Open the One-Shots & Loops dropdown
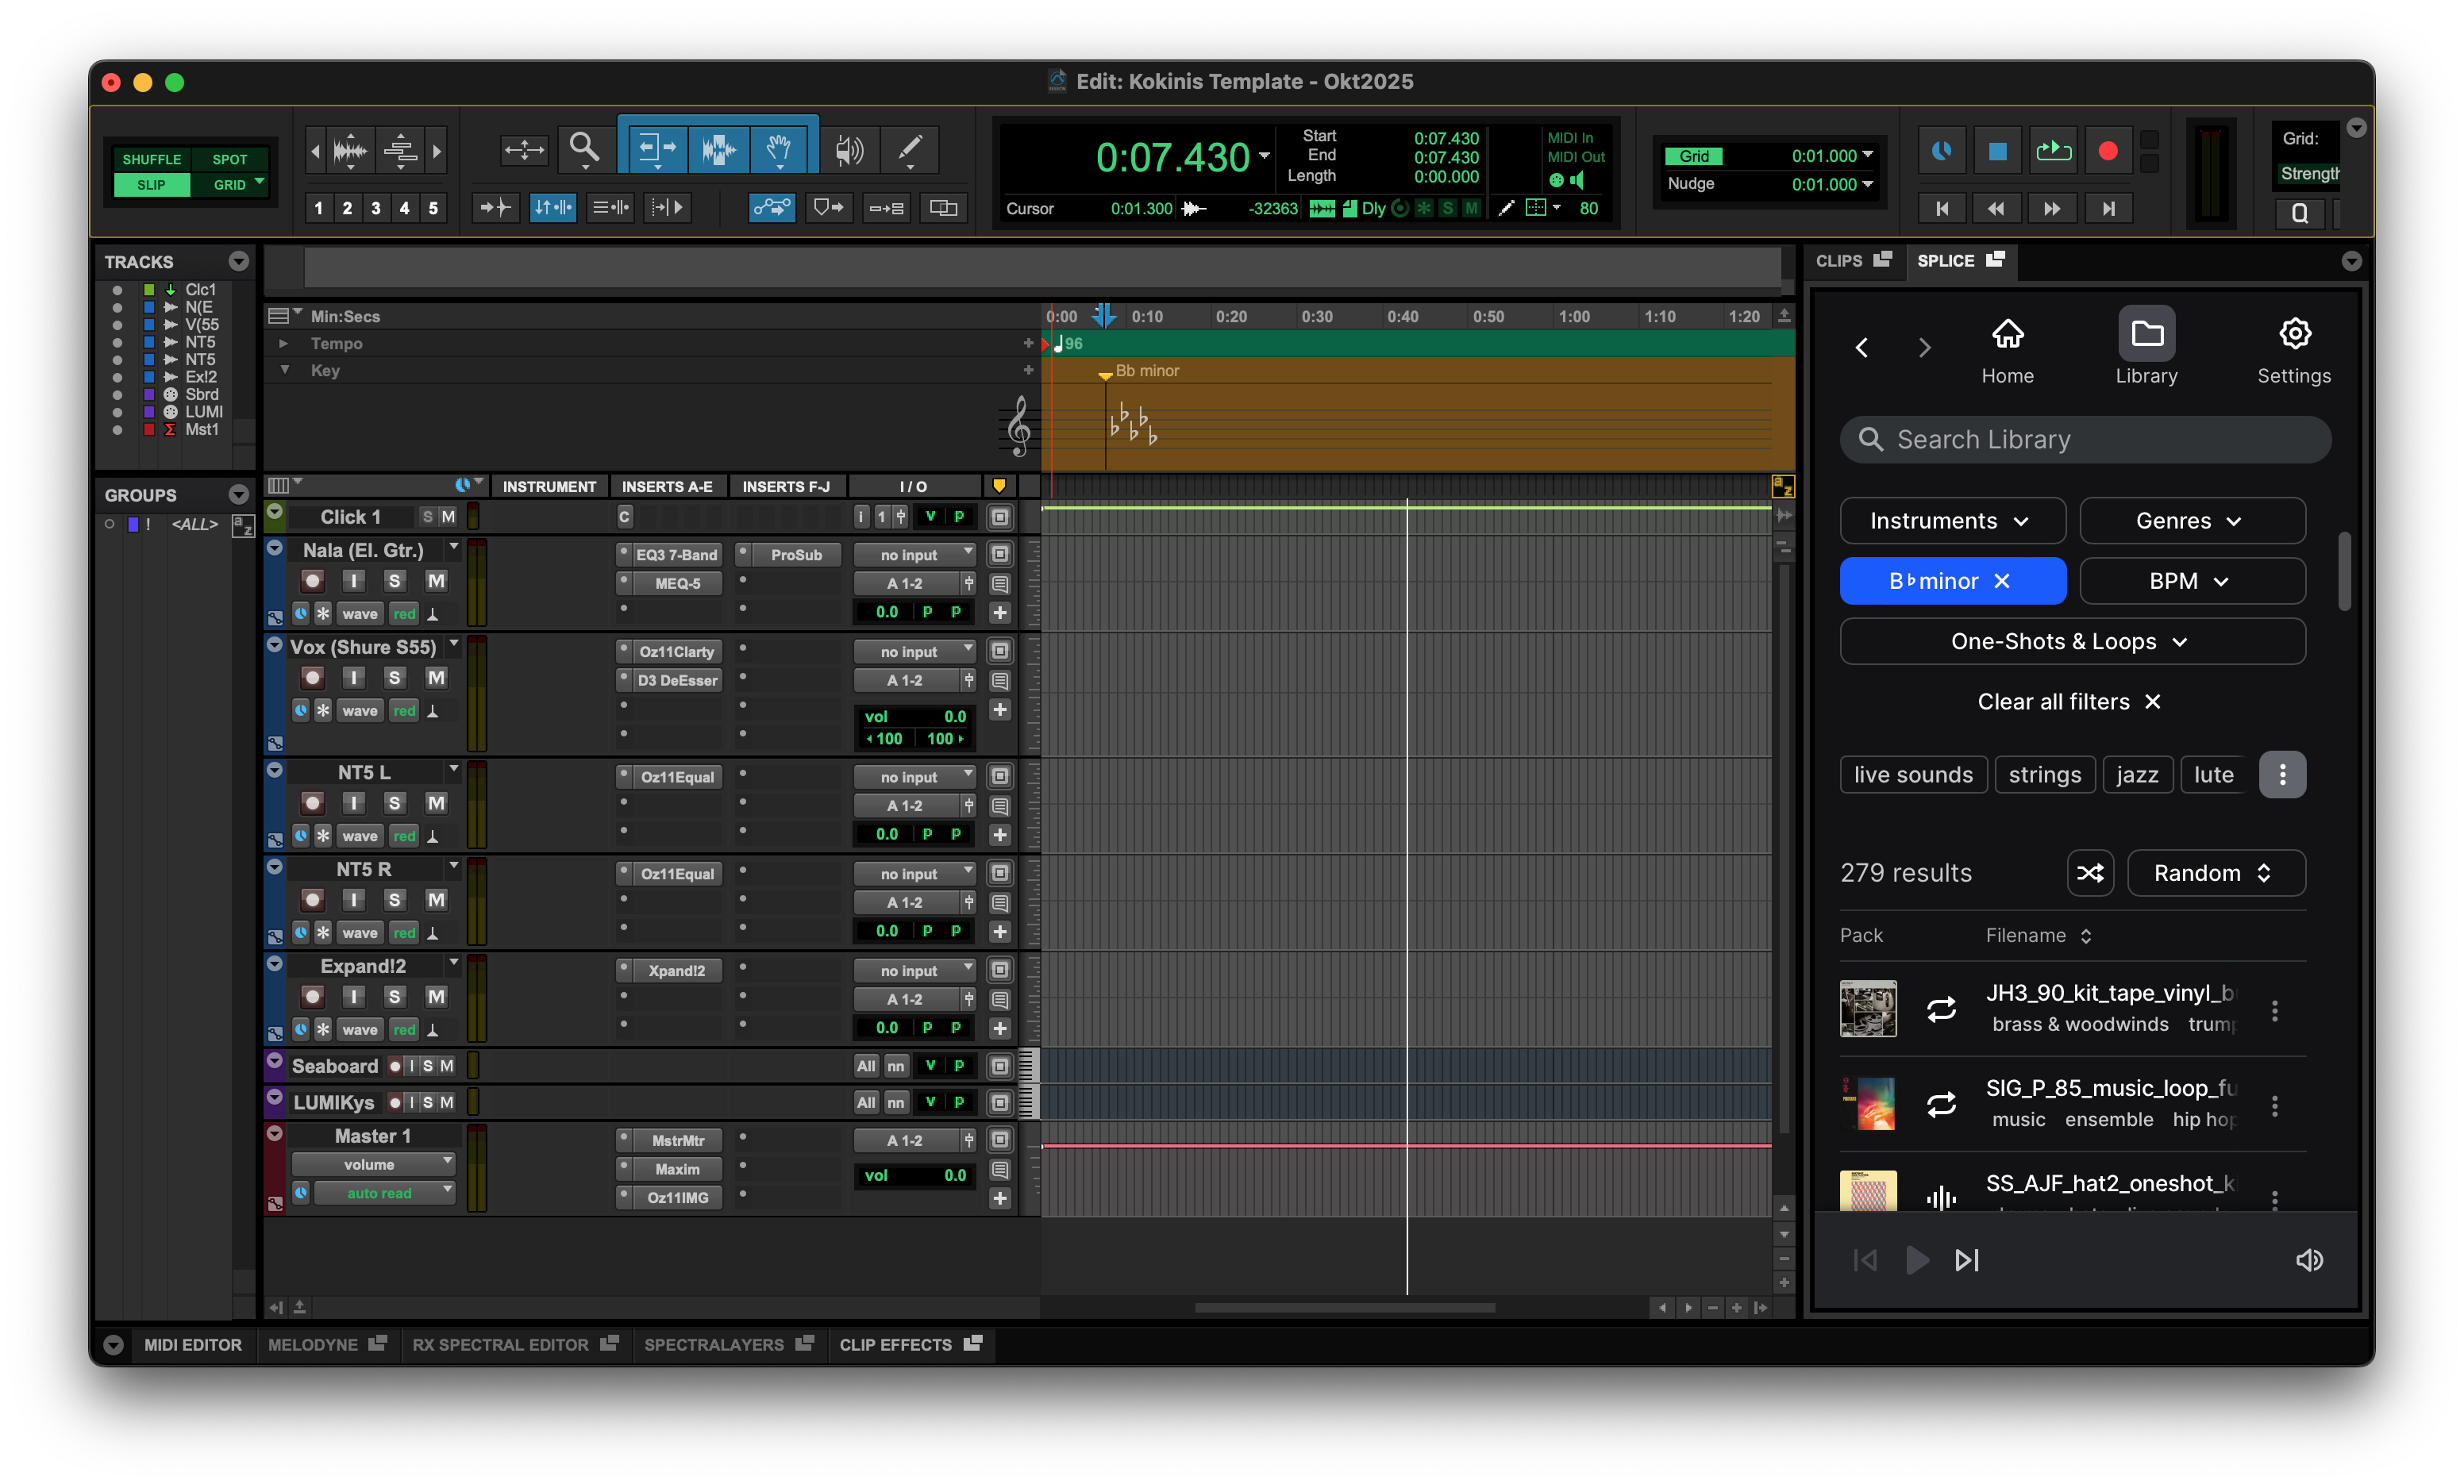This screenshot has height=1484, width=2464. coord(2071,641)
